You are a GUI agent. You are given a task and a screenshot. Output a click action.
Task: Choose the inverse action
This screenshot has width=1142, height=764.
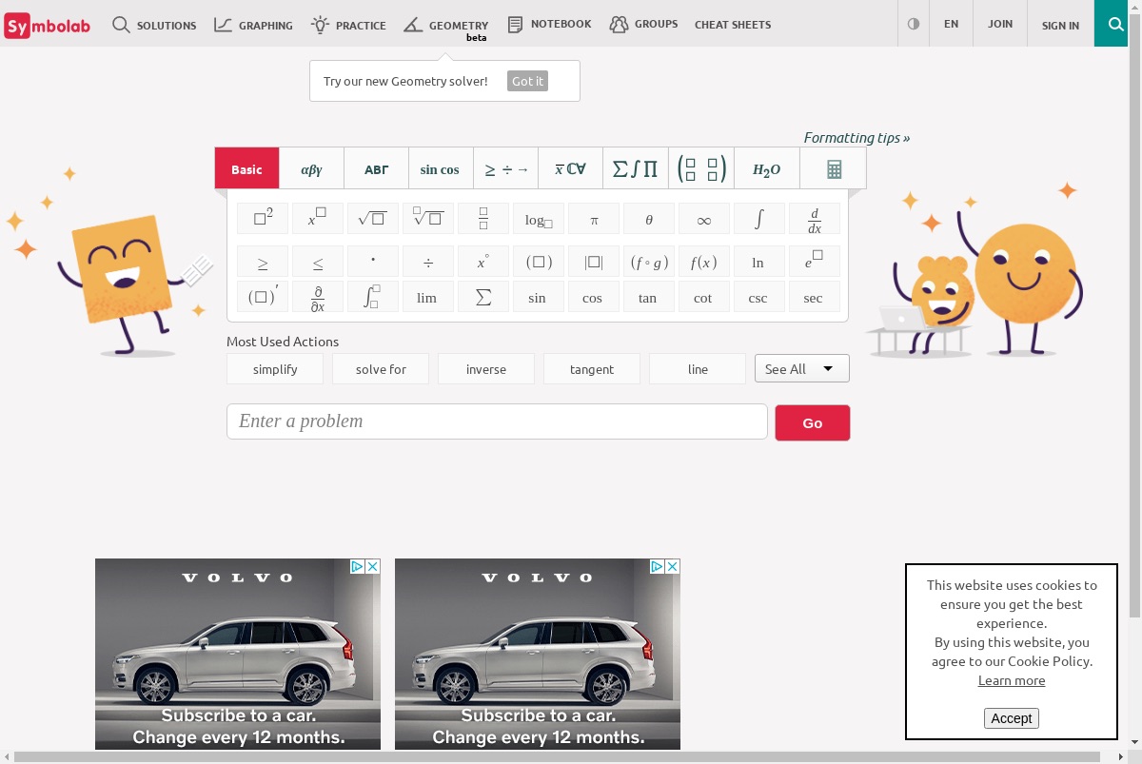tap(486, 368)
